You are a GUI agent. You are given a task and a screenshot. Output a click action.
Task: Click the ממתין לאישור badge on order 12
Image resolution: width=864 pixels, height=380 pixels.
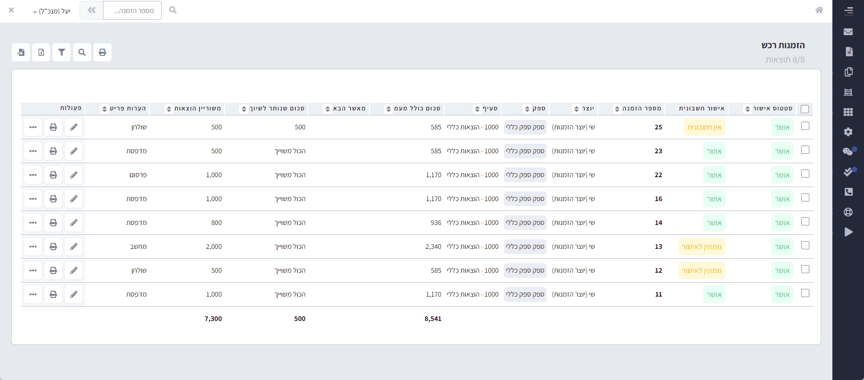click(x=701, y=270)
